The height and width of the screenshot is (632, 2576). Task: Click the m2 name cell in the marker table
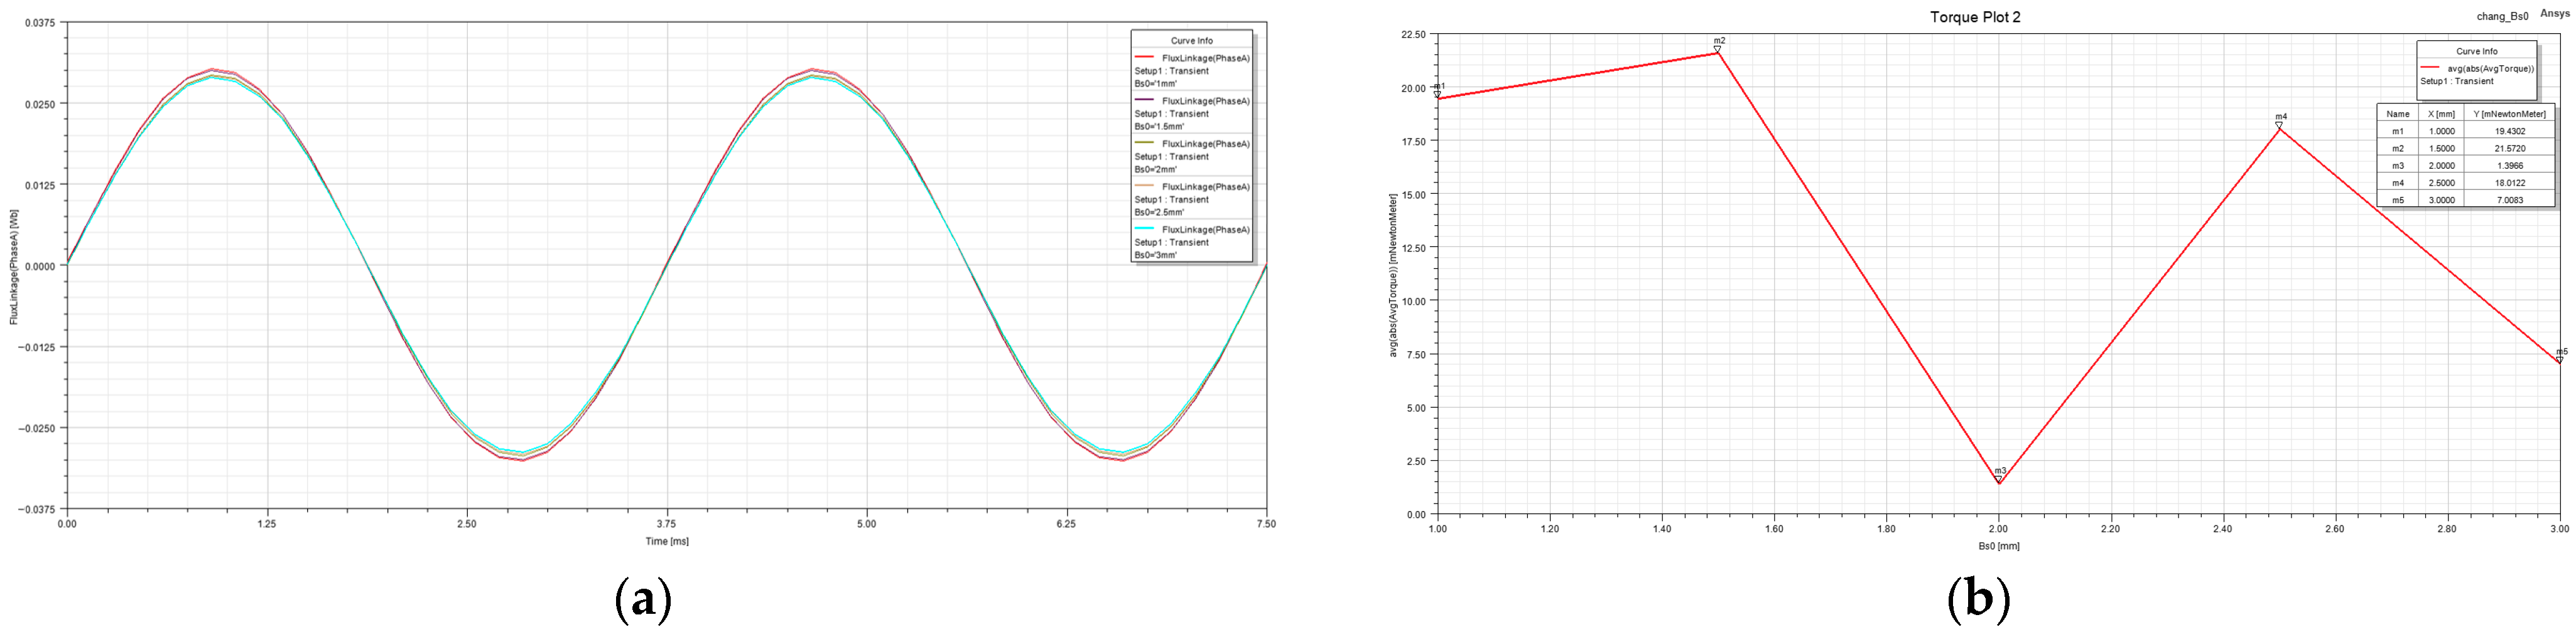click(x=2398, y=149)
